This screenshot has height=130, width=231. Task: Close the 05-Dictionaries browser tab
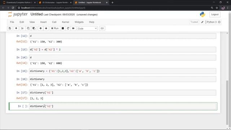(71, 3)
